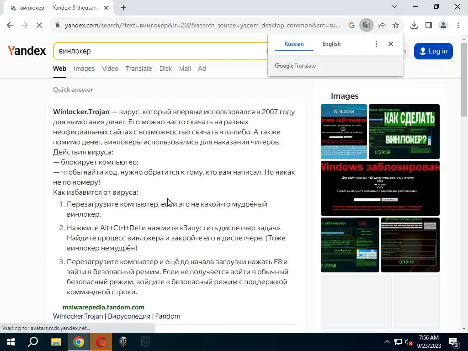The height and width of the screenshot is (351, 468).
Task: Open File Explorer from taskbar
Action: (x=56, y=342)
